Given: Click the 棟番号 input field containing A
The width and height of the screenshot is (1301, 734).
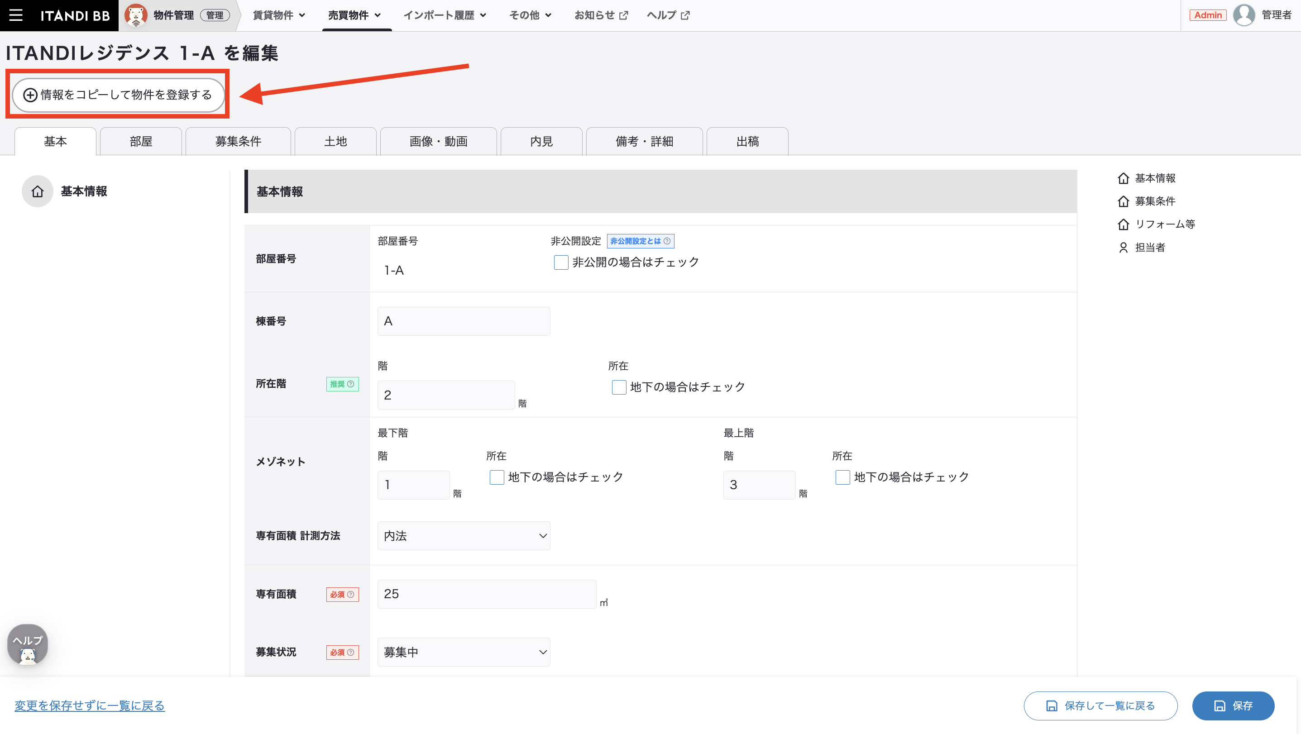Looking at the screenshot, I should pyautogui.click(x=464, y=321).
